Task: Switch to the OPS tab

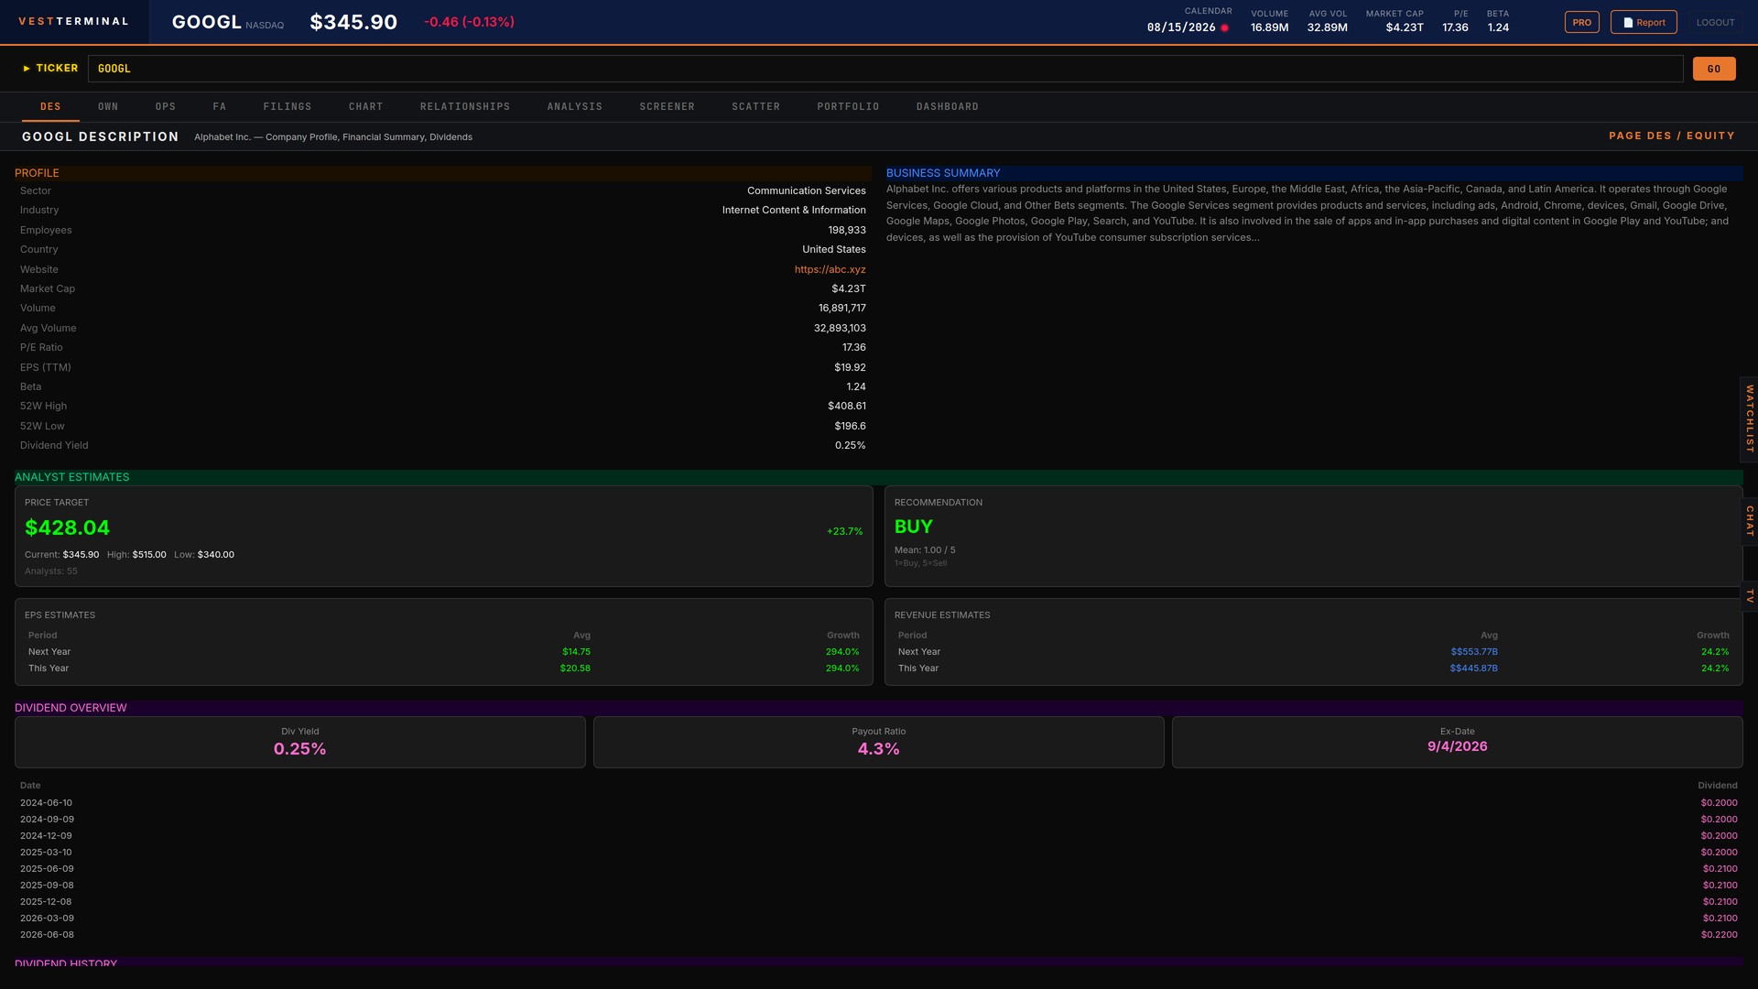Action: coord(166,107)
